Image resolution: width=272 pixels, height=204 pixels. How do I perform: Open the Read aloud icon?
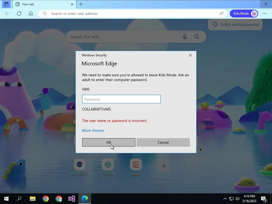coord(222,14)
